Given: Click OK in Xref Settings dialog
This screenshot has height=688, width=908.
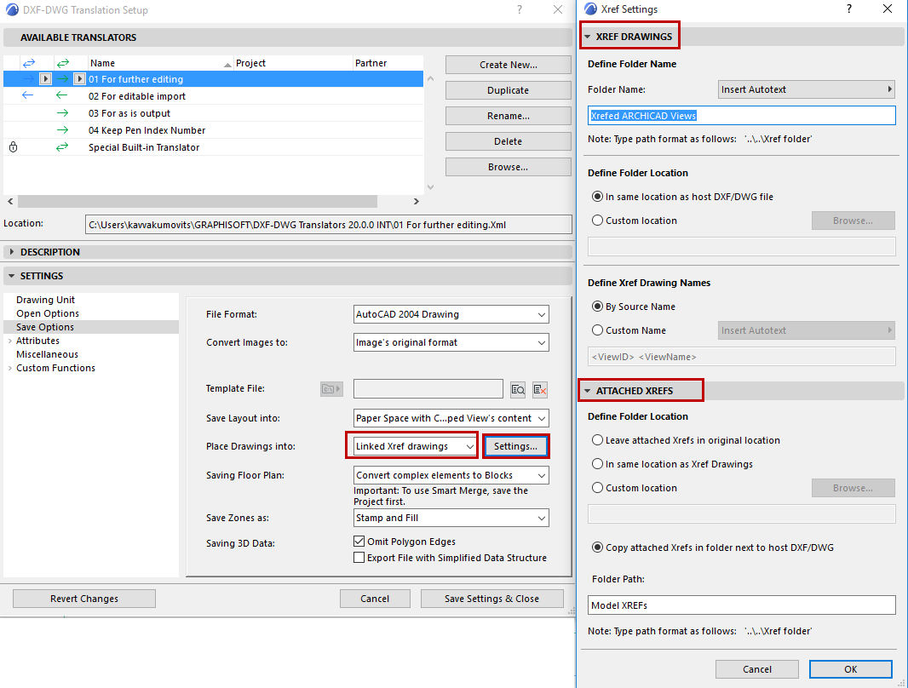Looking at the screenshot, I should 850,669.
